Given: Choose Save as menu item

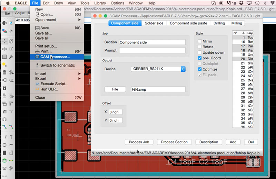Looking at the screenshot, I should (x=57, y=33).
